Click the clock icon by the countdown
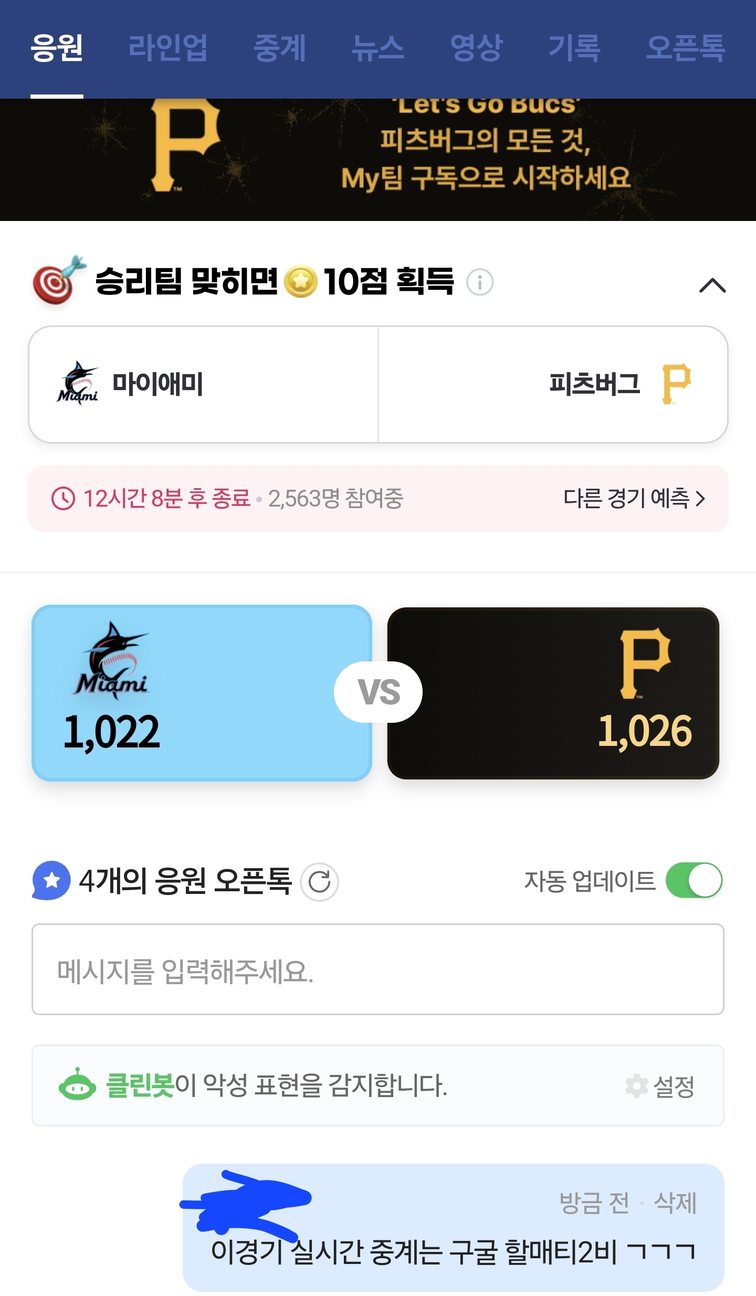The width and height of the screenshot is (756, 1296). 63,498
